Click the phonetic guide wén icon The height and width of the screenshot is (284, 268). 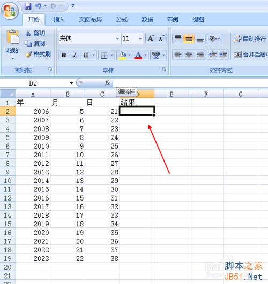(156, 55)
